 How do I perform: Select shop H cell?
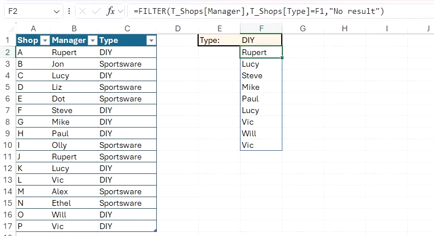click(x=33, y=133)
